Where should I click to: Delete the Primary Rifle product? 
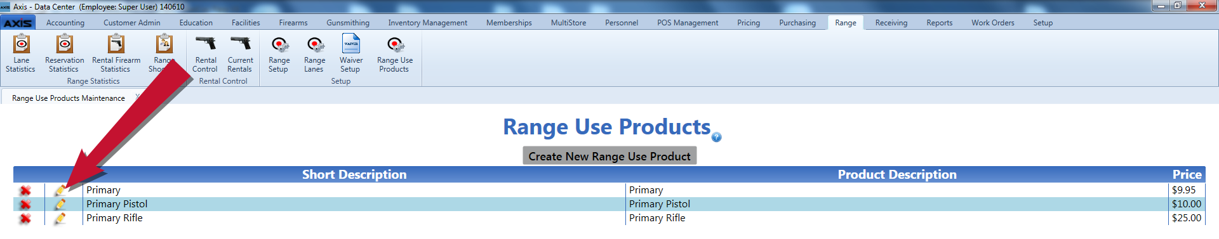pos(25,218)
